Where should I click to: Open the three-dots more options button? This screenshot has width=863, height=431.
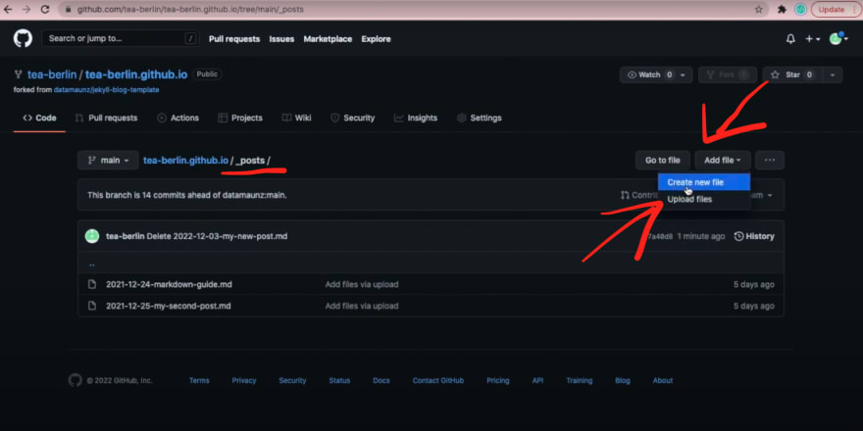coord(770,161)
